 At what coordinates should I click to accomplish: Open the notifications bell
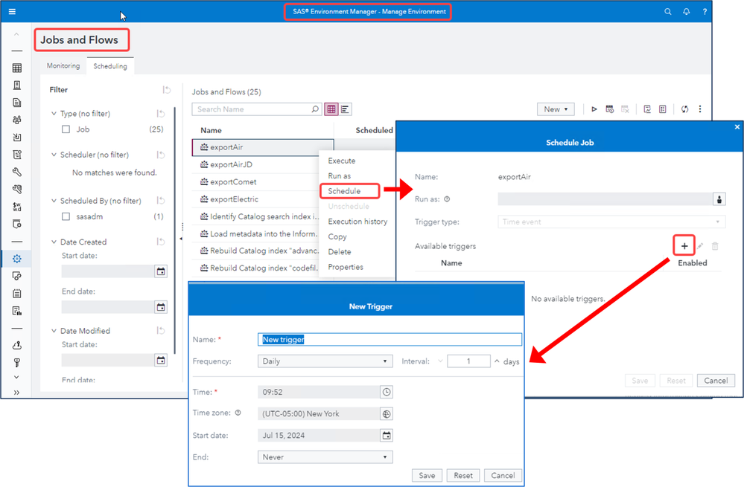pyautogui.click(x=686, y=11)
